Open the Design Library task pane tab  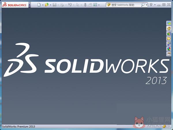pos(169,33)
